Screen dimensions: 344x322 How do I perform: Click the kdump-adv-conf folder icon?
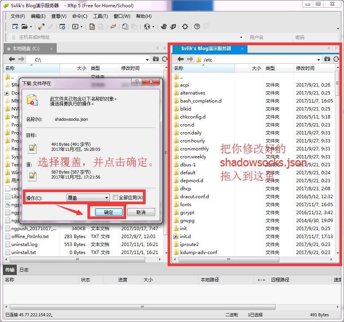point(176,252)
